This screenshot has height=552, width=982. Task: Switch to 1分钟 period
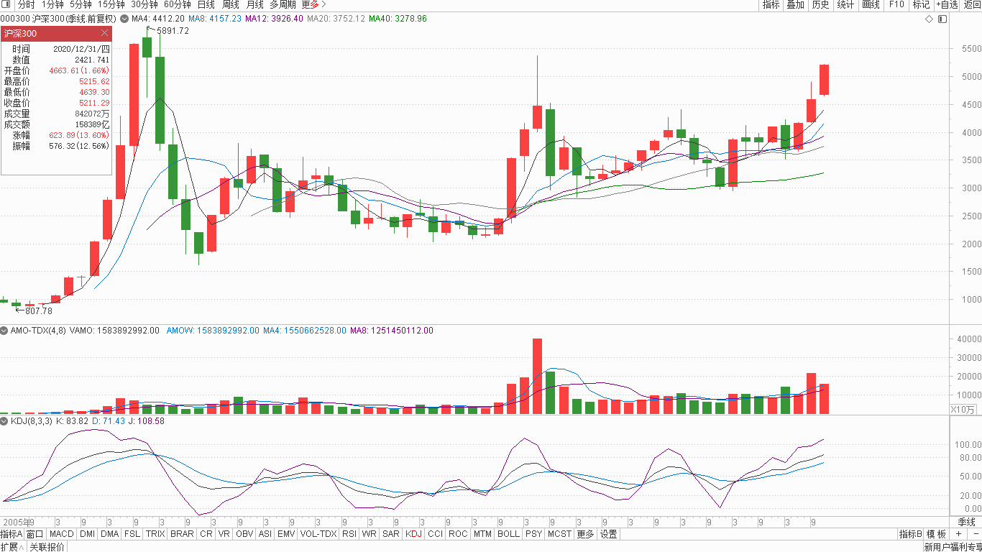coord(52,4)
